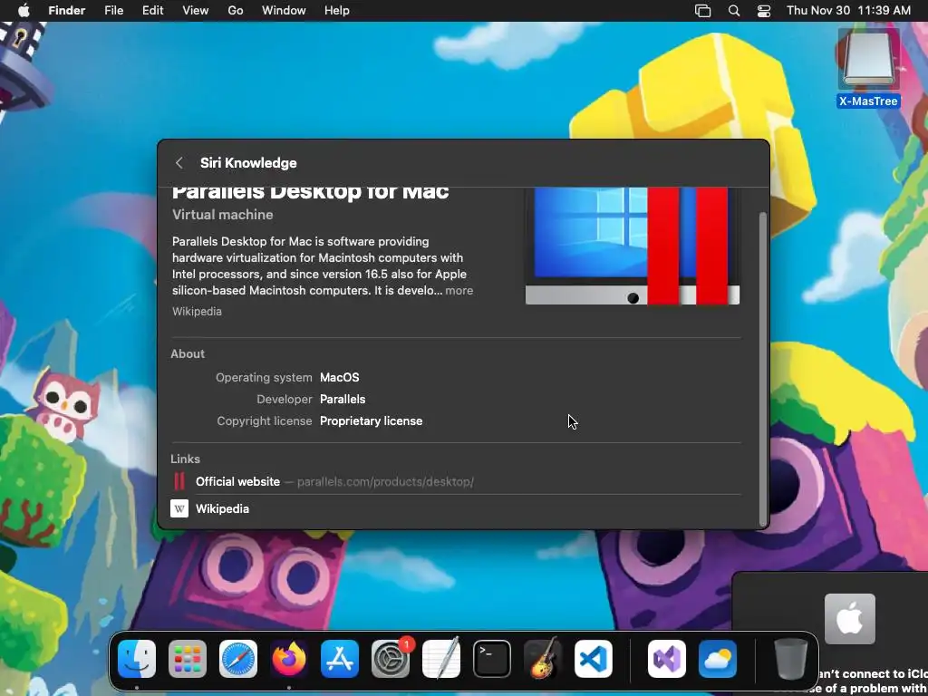Click the Siri Knowledge panel scrollbar
Screen dimensions: 928x696
click(x=762, y=368)
